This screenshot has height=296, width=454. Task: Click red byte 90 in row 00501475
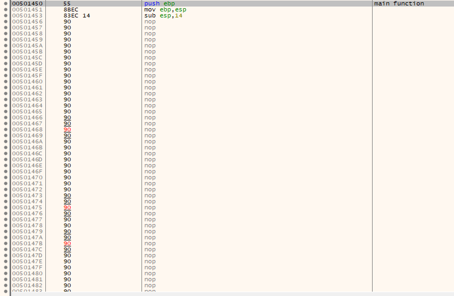[67, 207]
